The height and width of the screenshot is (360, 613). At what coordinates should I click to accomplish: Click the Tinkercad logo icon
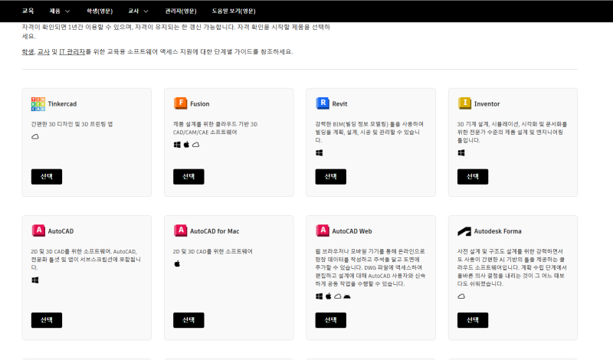(38, 104)
